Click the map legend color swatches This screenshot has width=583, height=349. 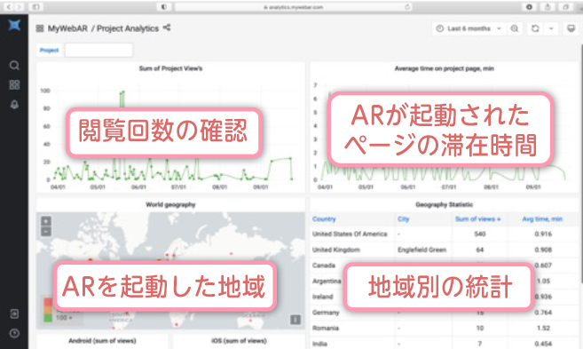(48, 310)
